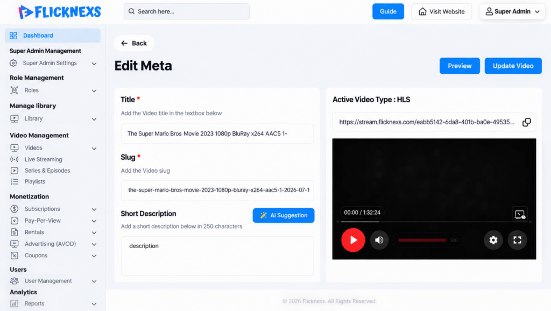The width and height of the screenshot is (551, 311).
Task: Open Live Streaming menu item
Action: 43,159
